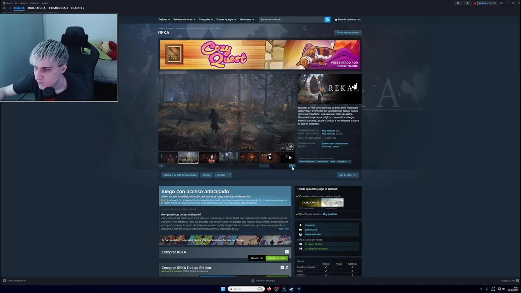Open the Productos menu
Screen dimensions: 521x293
[35, 3]
